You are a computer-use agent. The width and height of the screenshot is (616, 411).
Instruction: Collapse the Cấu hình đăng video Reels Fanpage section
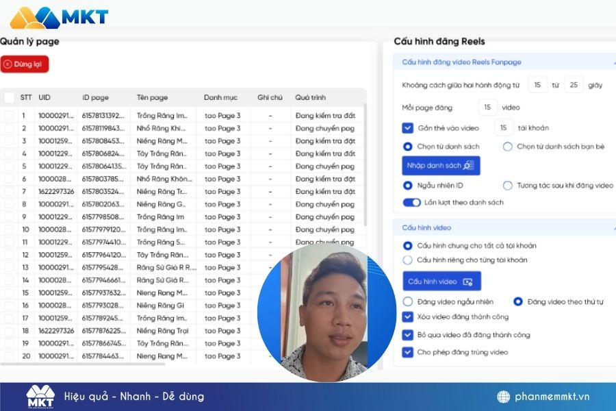coord(613,62)
